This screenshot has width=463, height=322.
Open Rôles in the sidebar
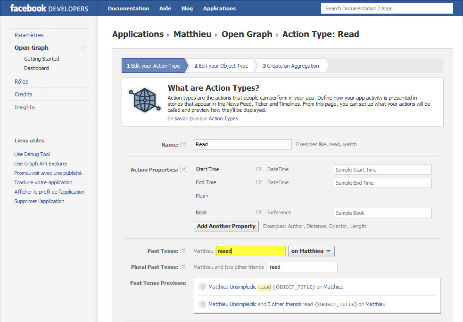pos(21,81)
